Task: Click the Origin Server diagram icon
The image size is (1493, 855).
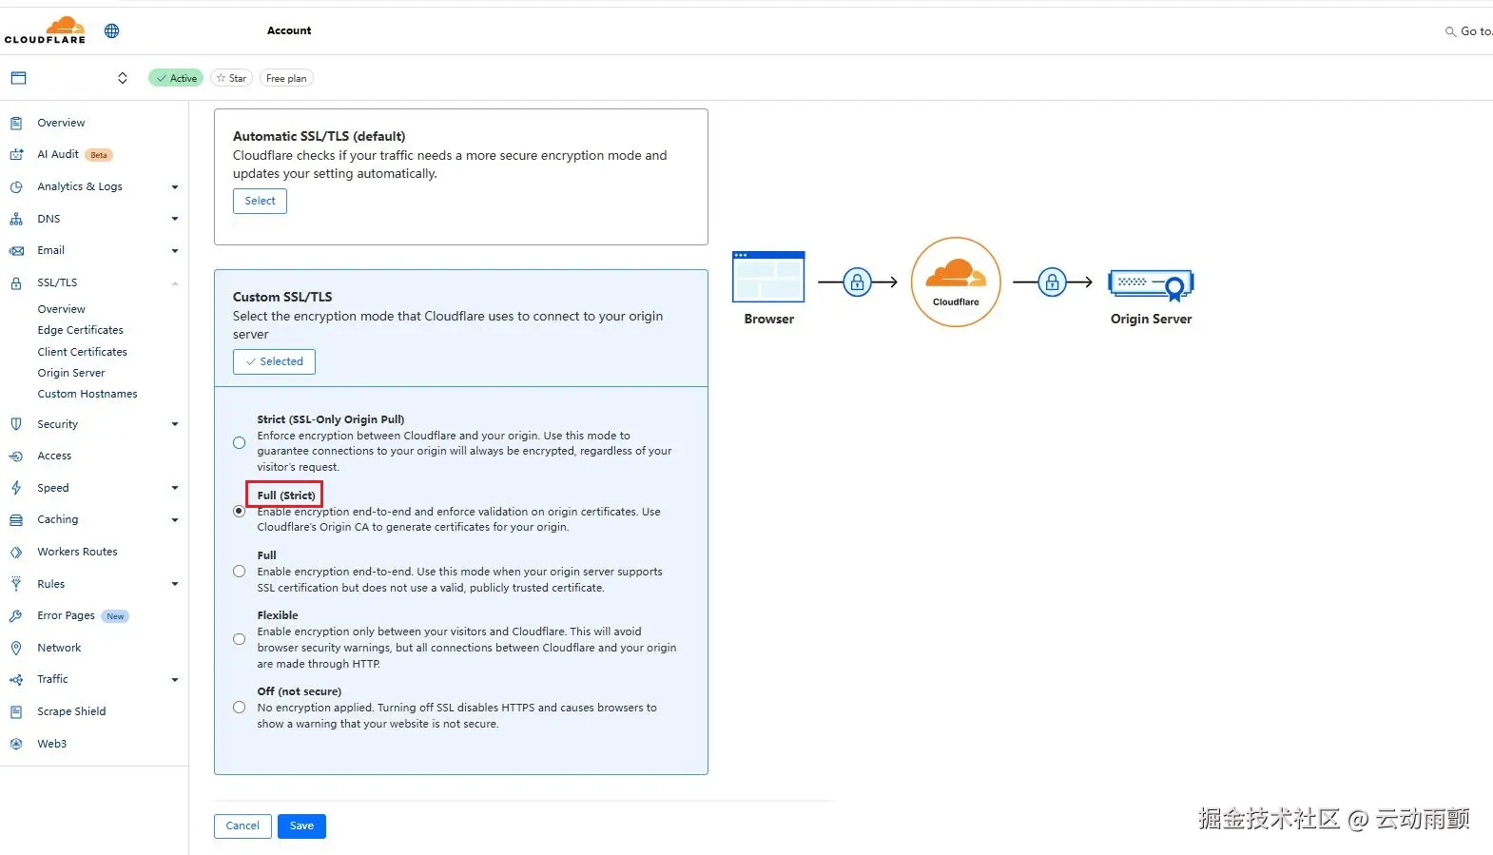Action: 1151,284
